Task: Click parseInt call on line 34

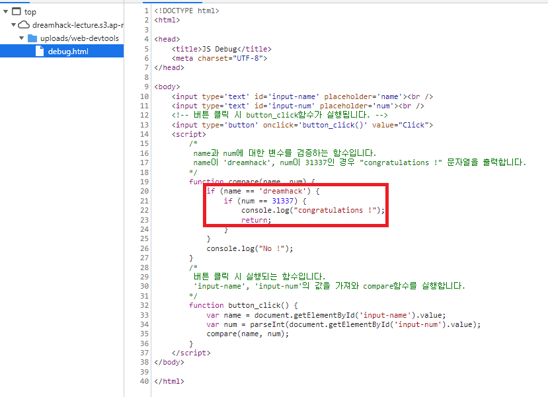Action: point(365,324)
